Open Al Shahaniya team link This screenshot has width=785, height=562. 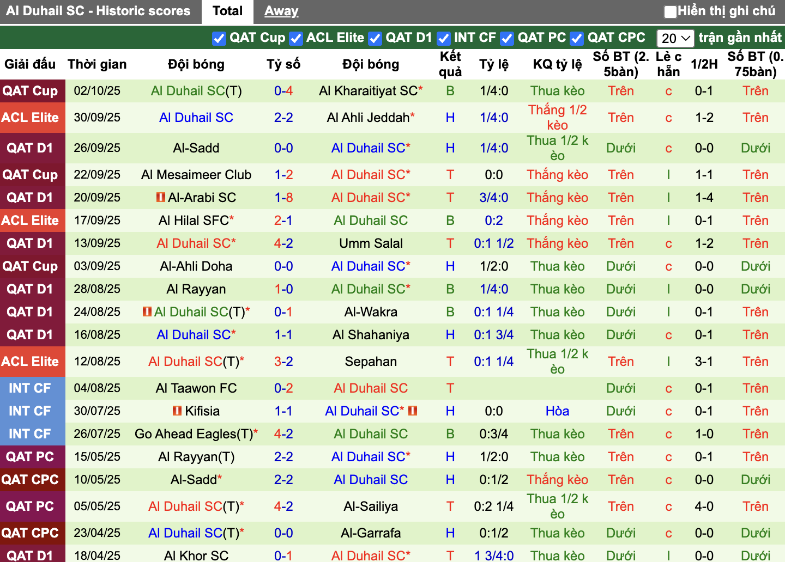click(371, 335)
